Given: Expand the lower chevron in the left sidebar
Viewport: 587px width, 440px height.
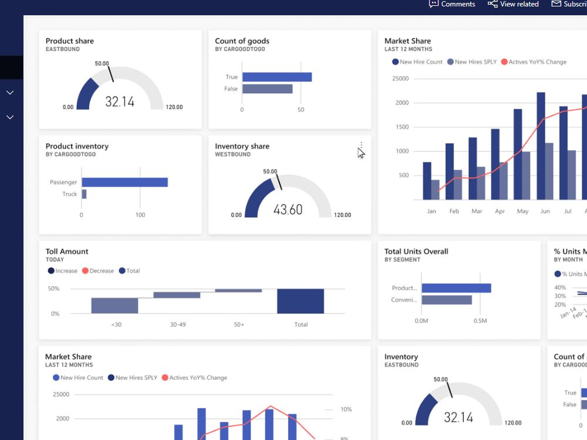Looking at the screenshot, I should (x=10, y=117).
